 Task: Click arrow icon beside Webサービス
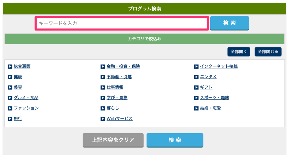click(x=103, y=119)
